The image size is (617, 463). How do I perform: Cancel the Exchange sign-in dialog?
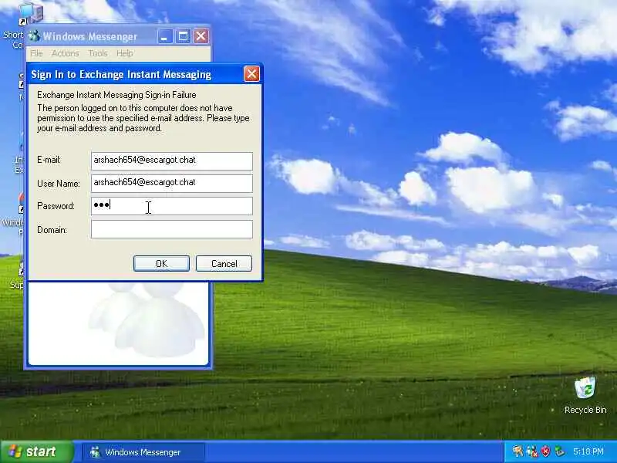pyautogui.click(x=224, y=263)
